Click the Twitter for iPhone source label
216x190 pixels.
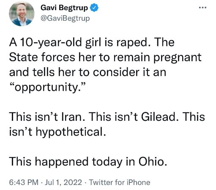[x=120, y=182]
